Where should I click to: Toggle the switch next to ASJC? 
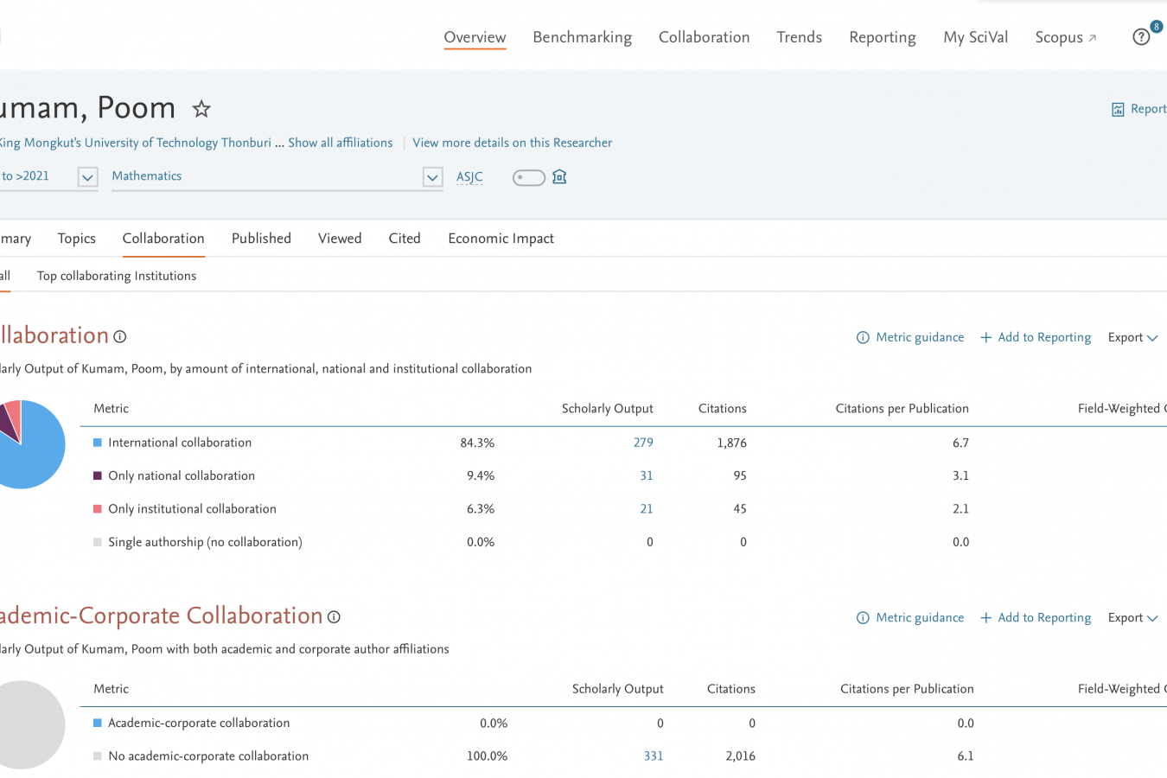coord(528,178)
